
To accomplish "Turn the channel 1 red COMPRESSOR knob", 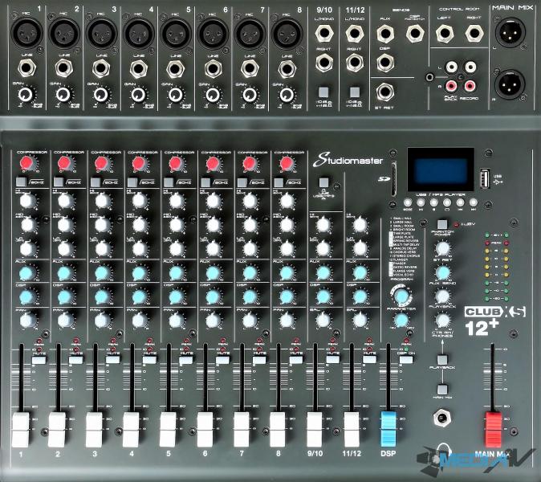I will pos(27,162).
